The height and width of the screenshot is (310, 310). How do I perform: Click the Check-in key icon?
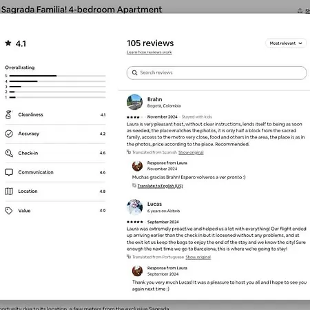click(x=9, y=153)
